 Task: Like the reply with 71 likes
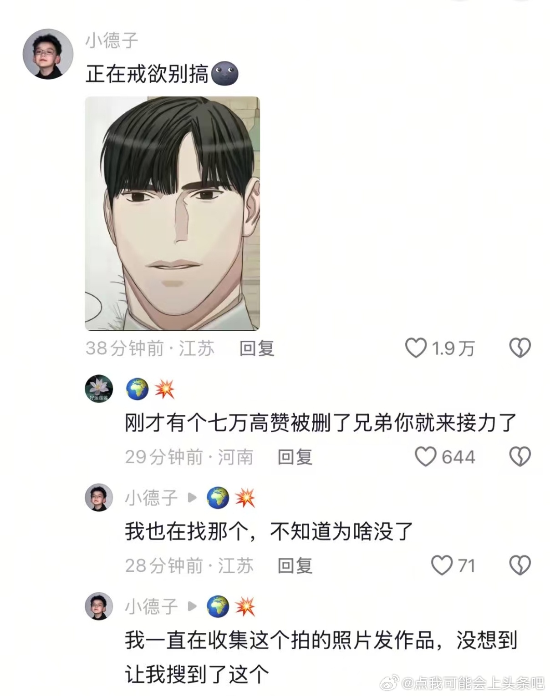pos(442,565)
